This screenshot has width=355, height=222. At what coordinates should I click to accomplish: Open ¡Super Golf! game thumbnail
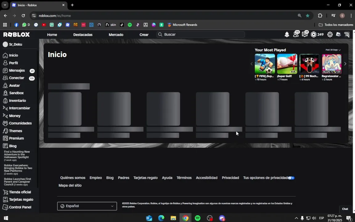point(287,64)
